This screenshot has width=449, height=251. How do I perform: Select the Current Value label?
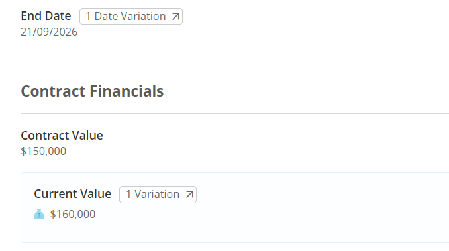pos(72,194)
